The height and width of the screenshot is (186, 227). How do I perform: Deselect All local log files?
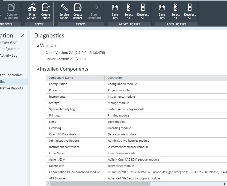click(190, 11)
